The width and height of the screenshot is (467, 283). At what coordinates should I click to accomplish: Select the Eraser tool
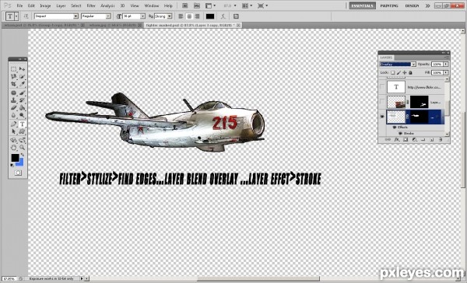14,108
